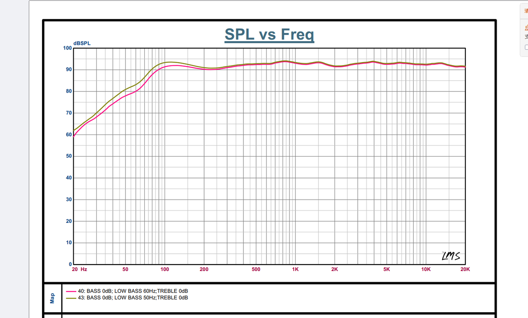Viewport: 528px width, 318px height.
Task: Click the dBSPL axis unit label
Action: point(82,43)
